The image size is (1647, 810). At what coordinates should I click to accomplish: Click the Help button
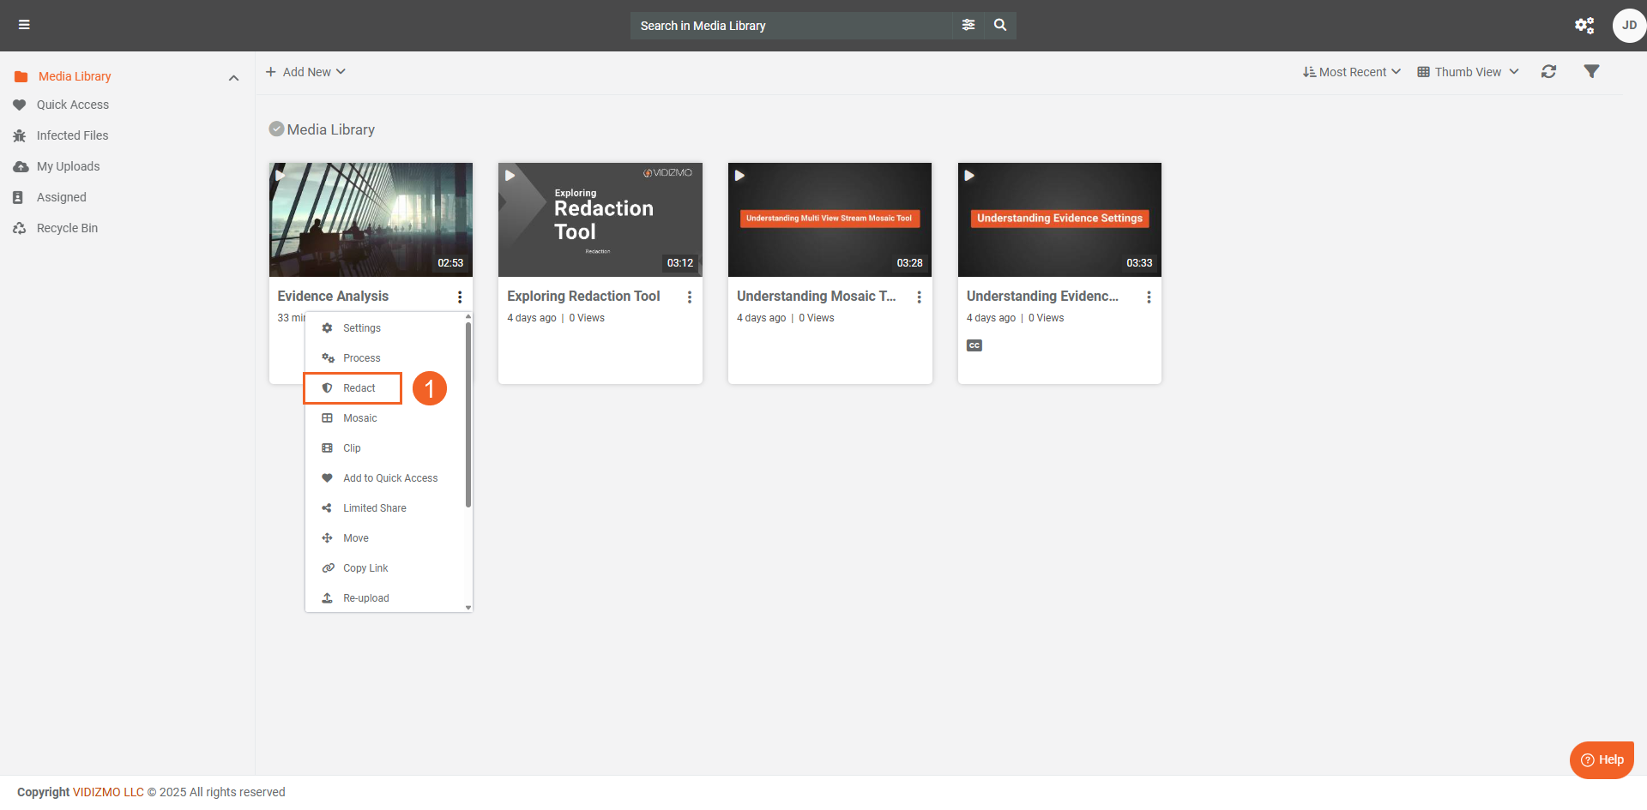tap(1602, 759)
